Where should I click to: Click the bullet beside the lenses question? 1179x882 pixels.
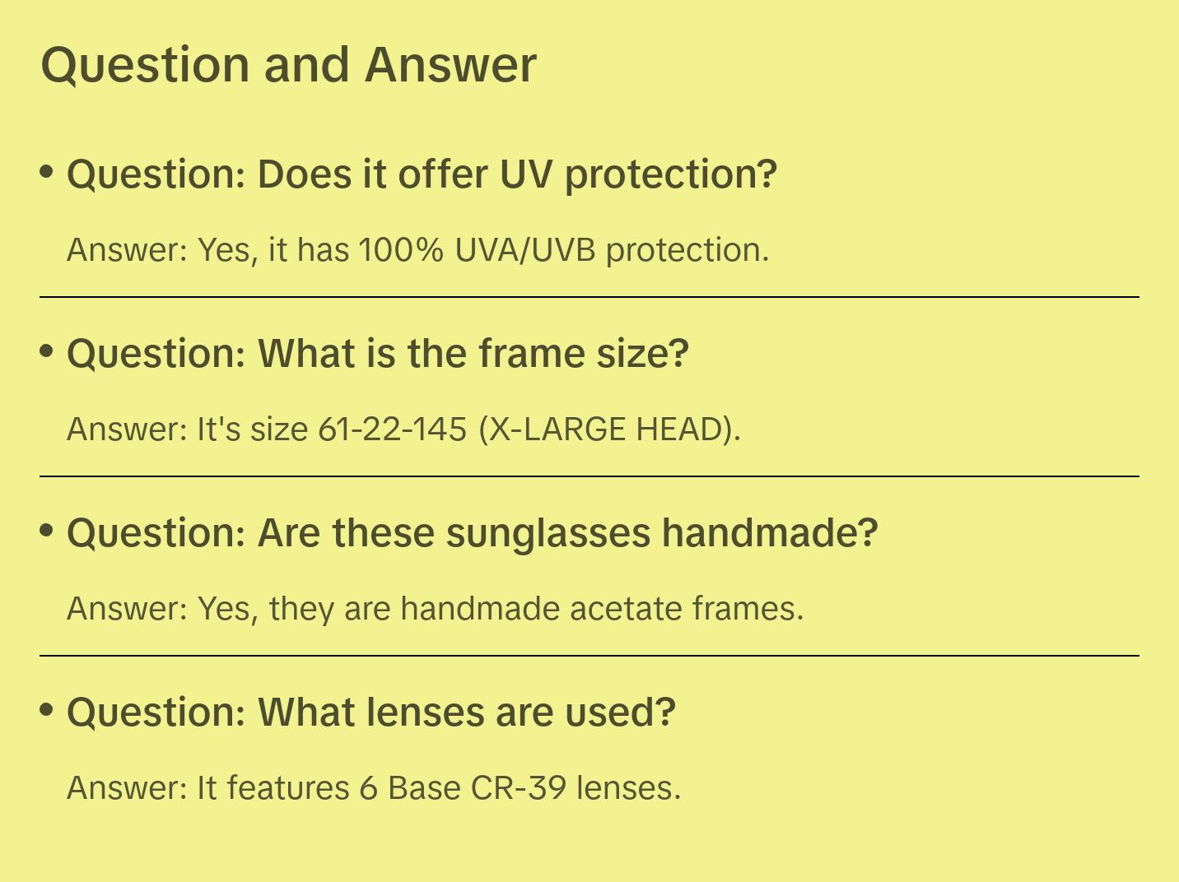click(x=47, y=710)
